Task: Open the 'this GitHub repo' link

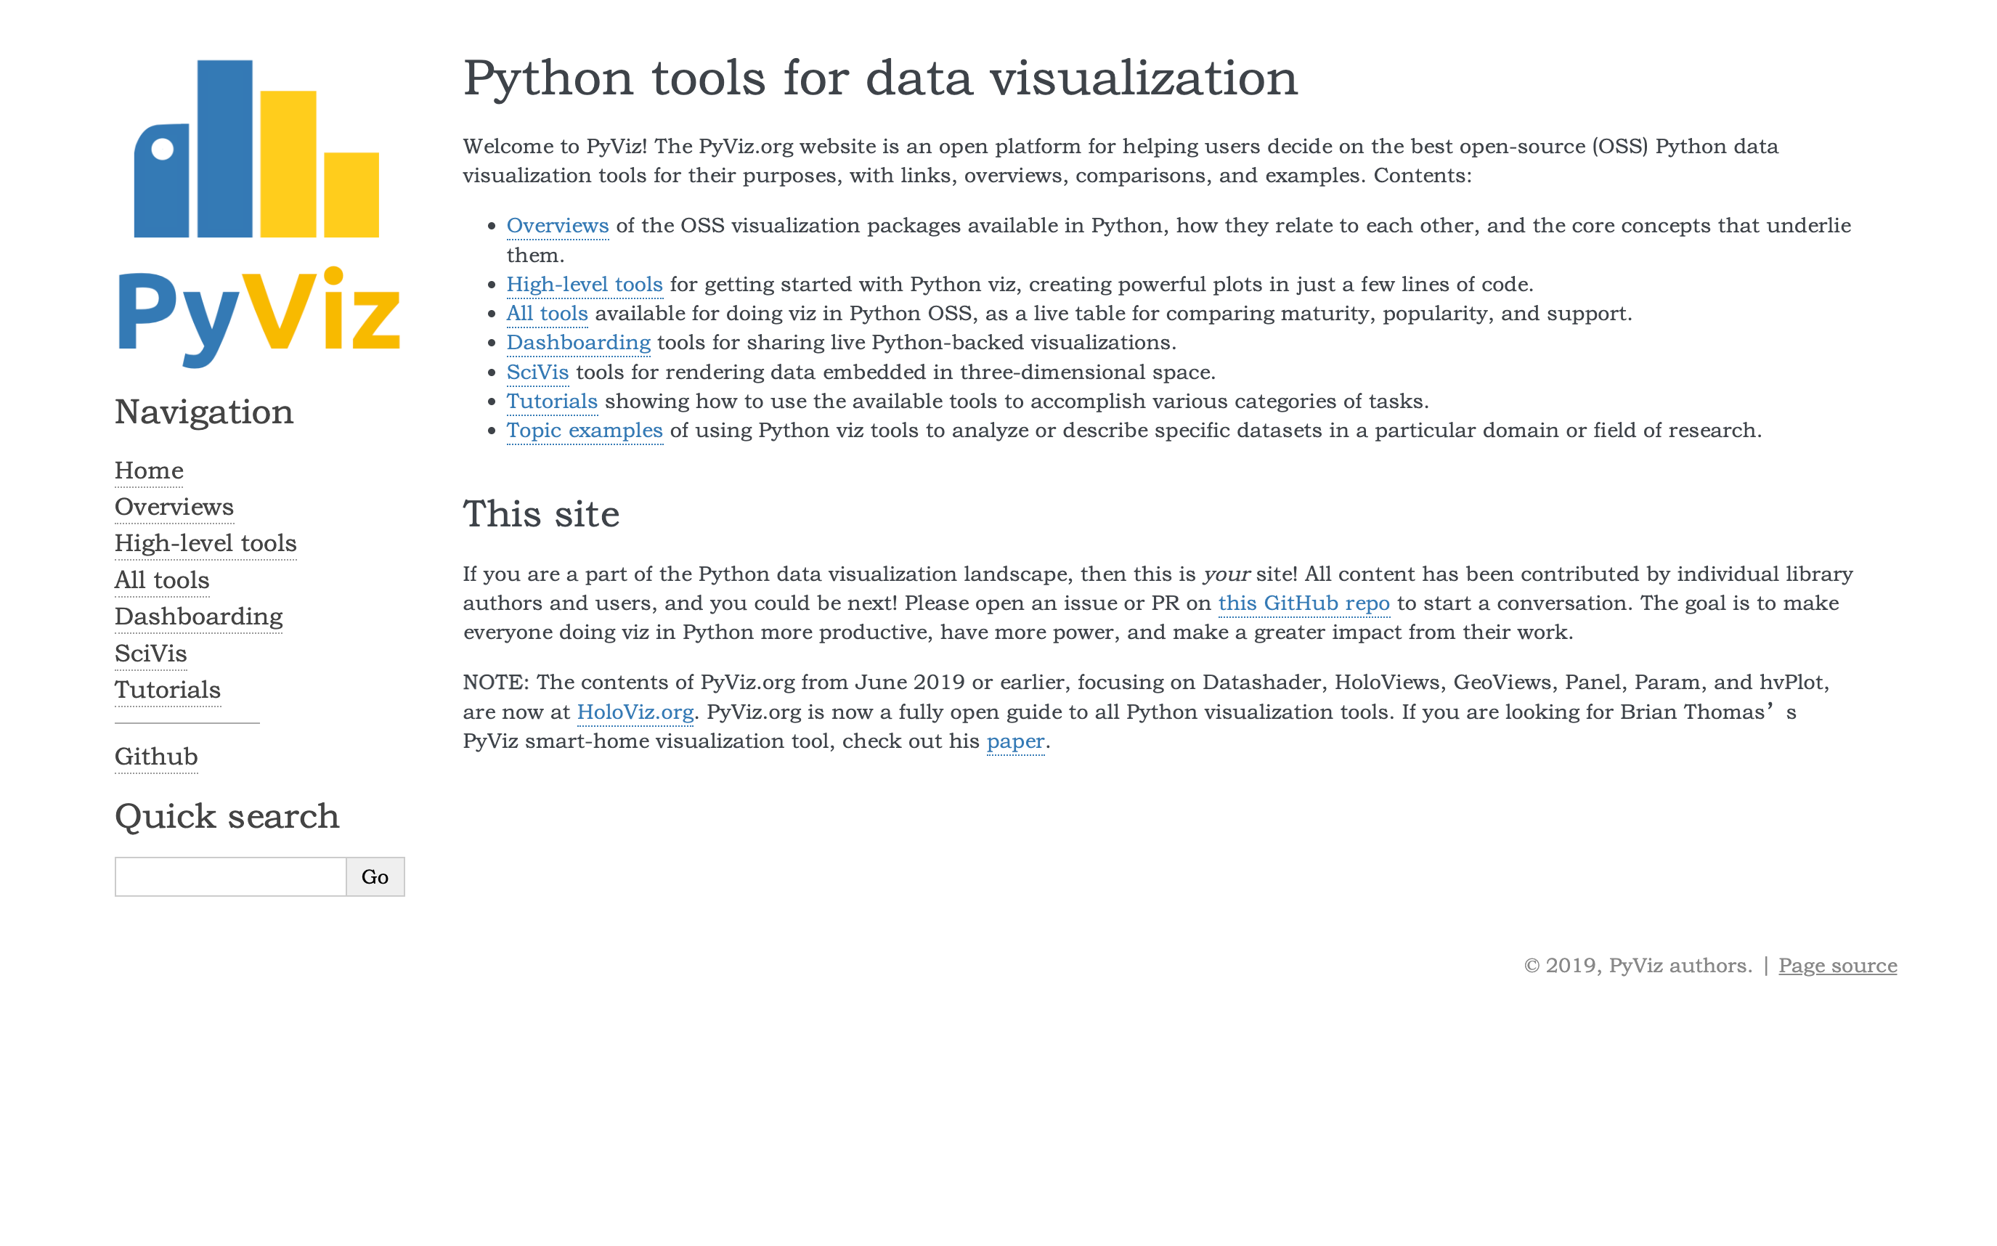Action: point(1304,603)
